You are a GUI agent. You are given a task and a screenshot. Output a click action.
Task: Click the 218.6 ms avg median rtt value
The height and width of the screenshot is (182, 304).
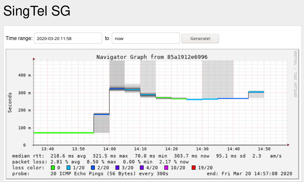[68, 156]
